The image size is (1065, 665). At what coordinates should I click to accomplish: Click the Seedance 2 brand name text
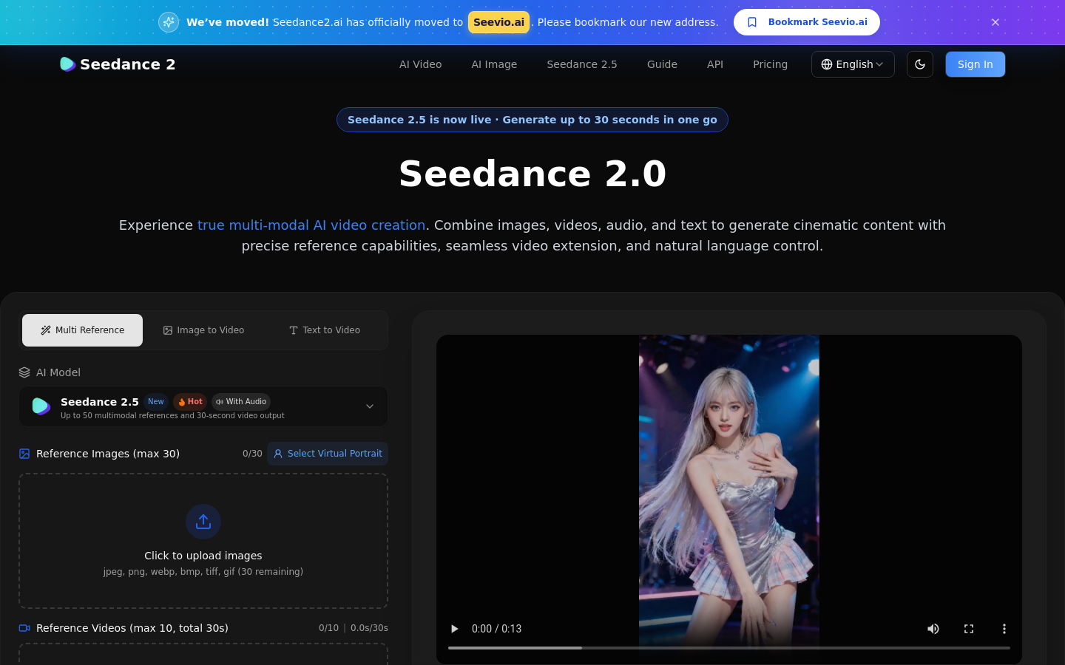(x=128, y=64)
